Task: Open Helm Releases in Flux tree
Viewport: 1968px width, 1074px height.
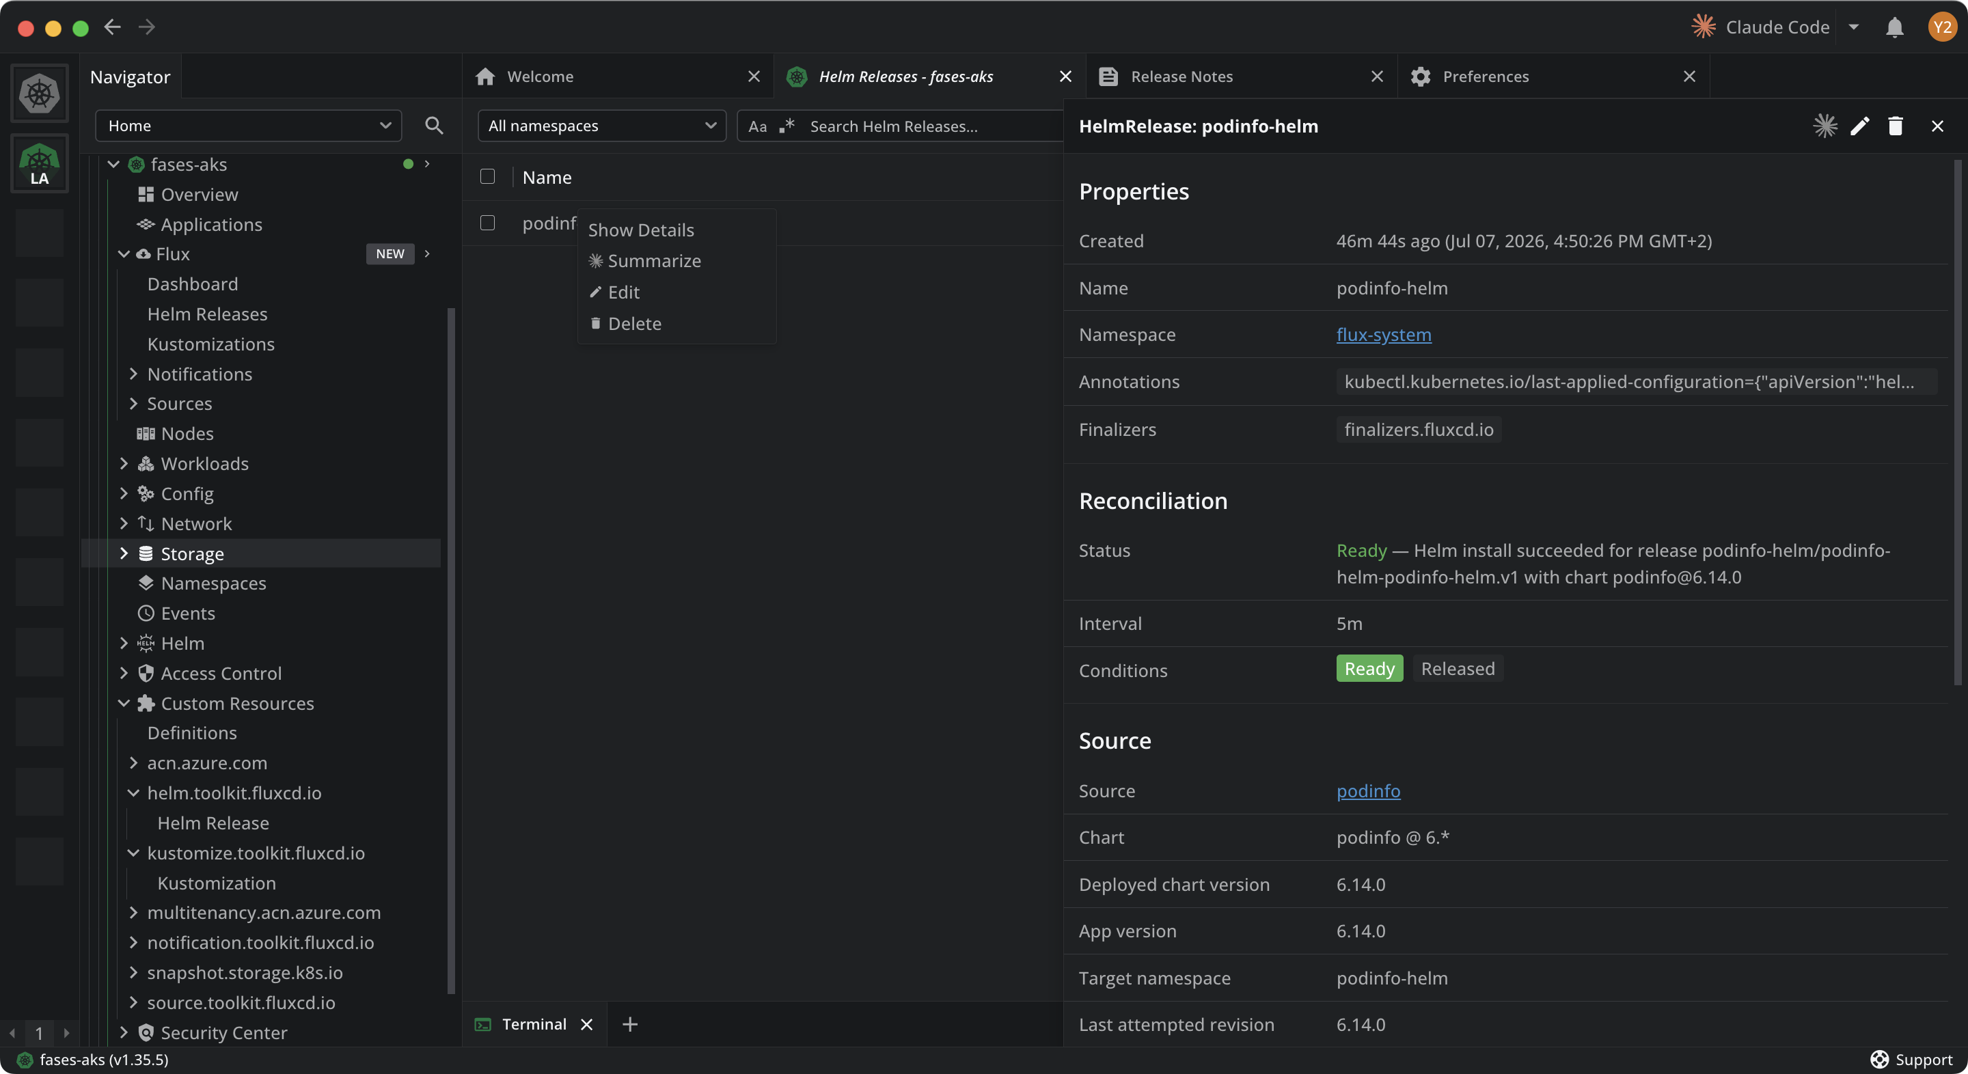Action: (x=207, y=314)
